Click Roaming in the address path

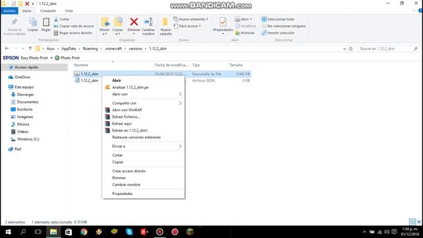(90, 48)
